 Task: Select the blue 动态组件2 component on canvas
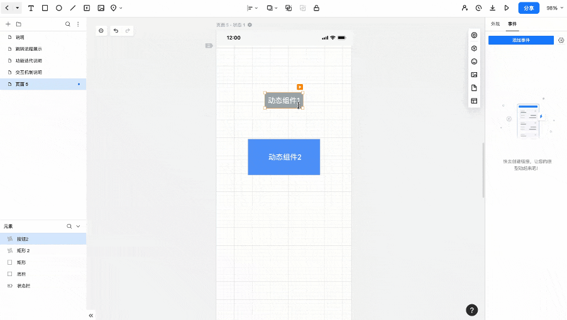(283, 157)
